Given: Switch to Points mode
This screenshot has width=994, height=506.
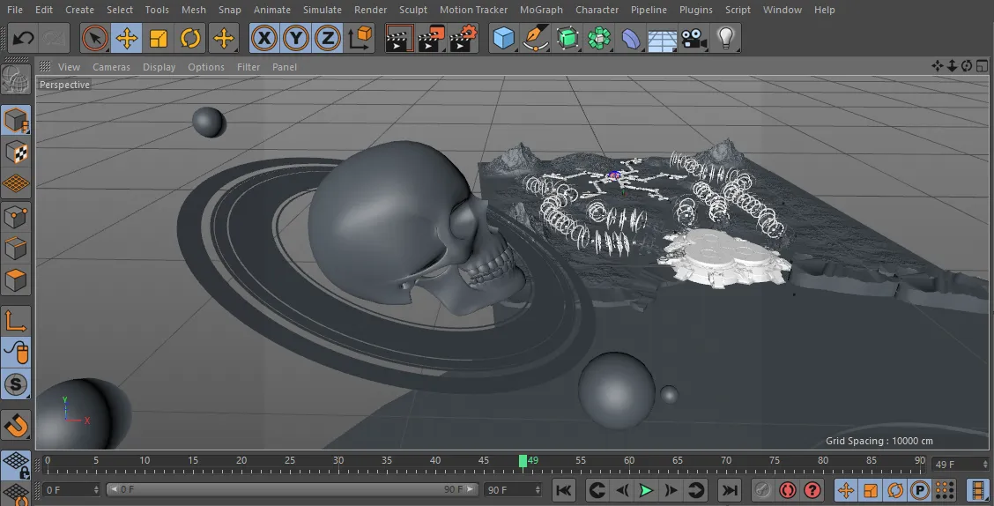Looking at the screenshot, I should click(x=16, y=217).
